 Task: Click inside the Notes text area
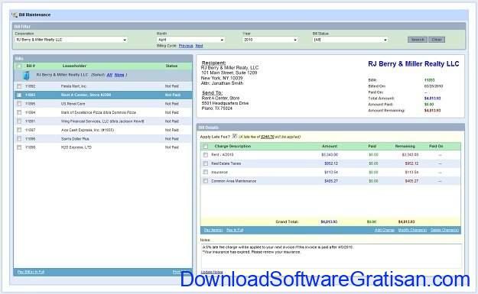click(331, 257)
